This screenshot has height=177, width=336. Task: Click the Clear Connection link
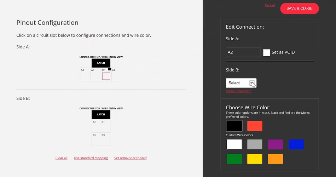238,91
